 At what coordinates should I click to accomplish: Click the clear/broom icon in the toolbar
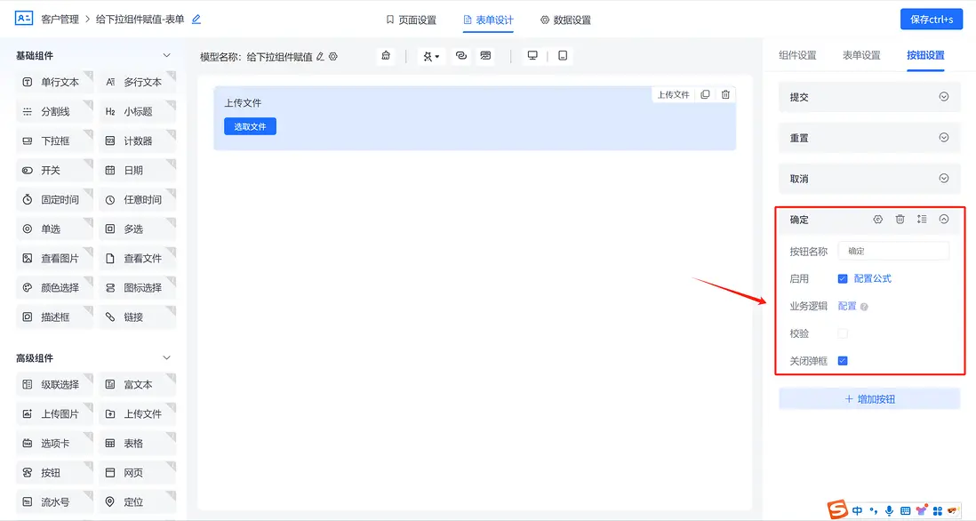click(386, 56)
